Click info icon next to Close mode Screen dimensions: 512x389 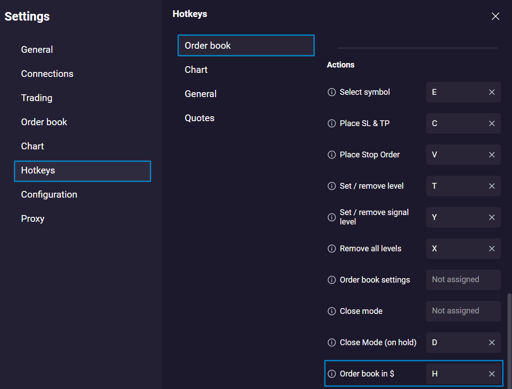point(331,311)
